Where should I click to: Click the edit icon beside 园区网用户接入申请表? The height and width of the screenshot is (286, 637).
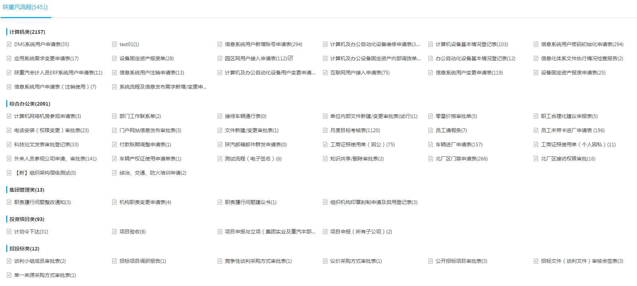[290, 58]
